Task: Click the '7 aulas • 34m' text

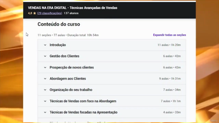Action: coord(172,90)
